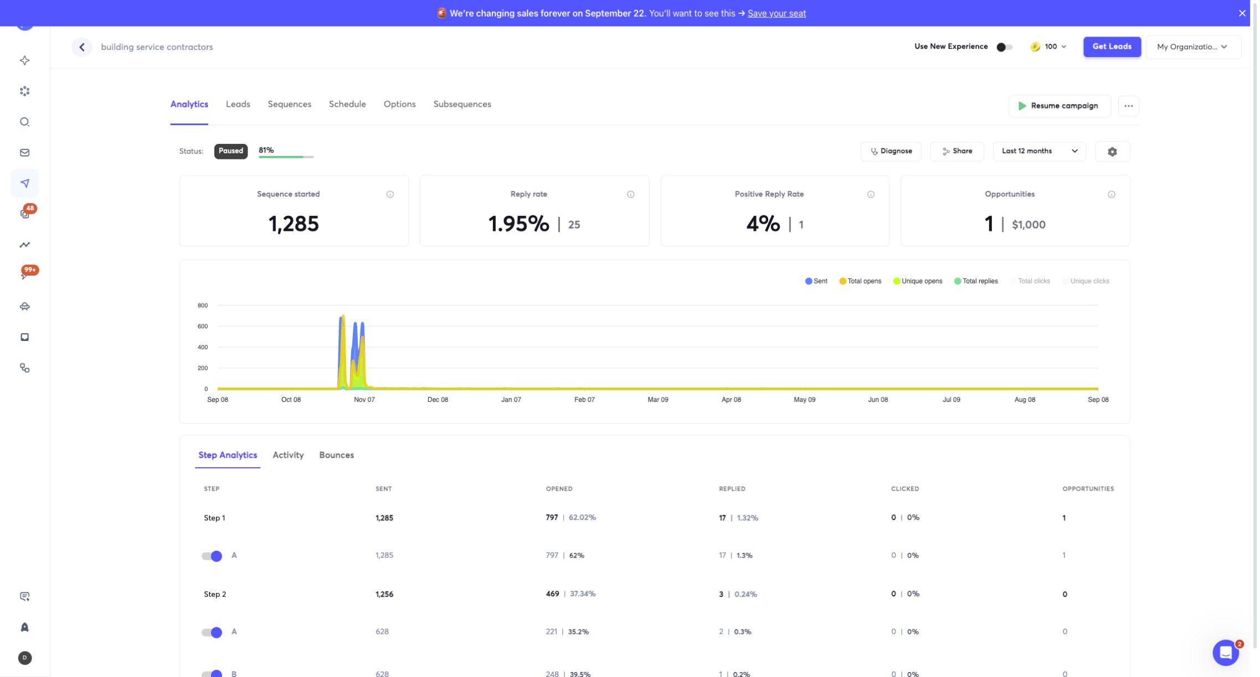Click the $1,000 opportunities value

[x=1028, y=225]
